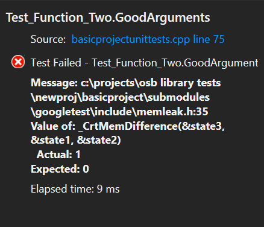
Task: Click the 'Test Failed' status words
Action: pyautogui.click(x=56, y=63)
